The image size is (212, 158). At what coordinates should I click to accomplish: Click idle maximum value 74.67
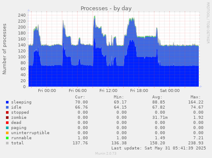[197, 107]
